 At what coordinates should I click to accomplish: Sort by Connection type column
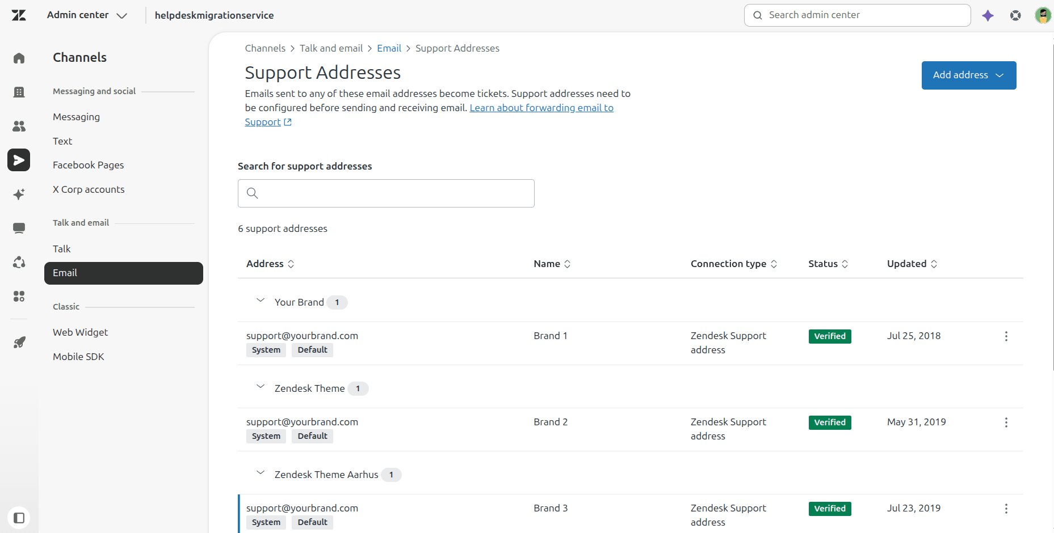733,264
